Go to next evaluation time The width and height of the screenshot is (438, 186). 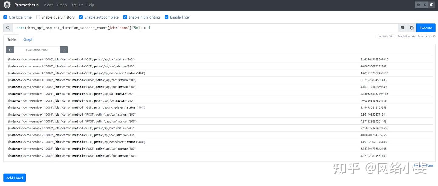[64, 50]
